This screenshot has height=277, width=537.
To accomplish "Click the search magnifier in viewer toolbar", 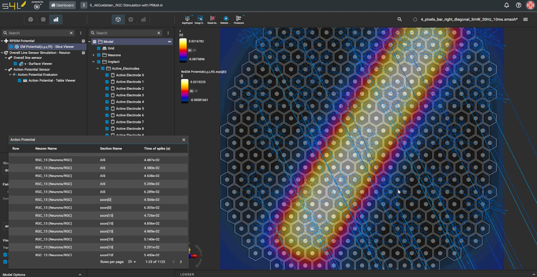I will (400, 19).
